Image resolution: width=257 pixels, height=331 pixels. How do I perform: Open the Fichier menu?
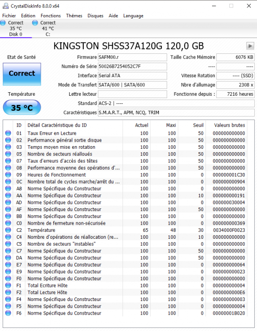9,15
